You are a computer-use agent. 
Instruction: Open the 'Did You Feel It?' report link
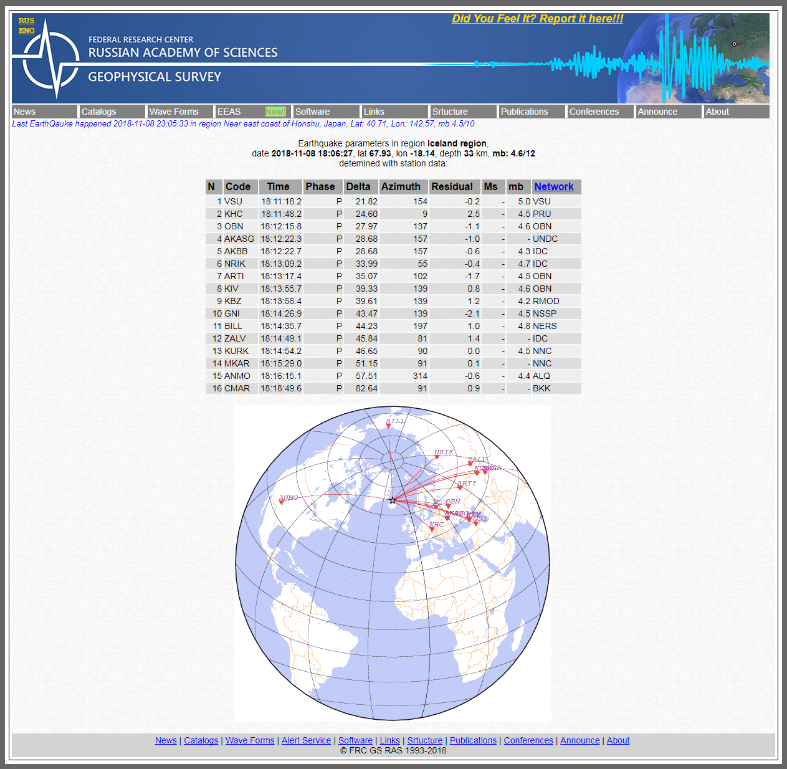(x=537, y=19)
